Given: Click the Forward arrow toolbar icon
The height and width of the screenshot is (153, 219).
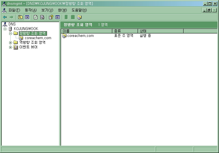Looking at the screenshot, I should (x=11, y=17).
